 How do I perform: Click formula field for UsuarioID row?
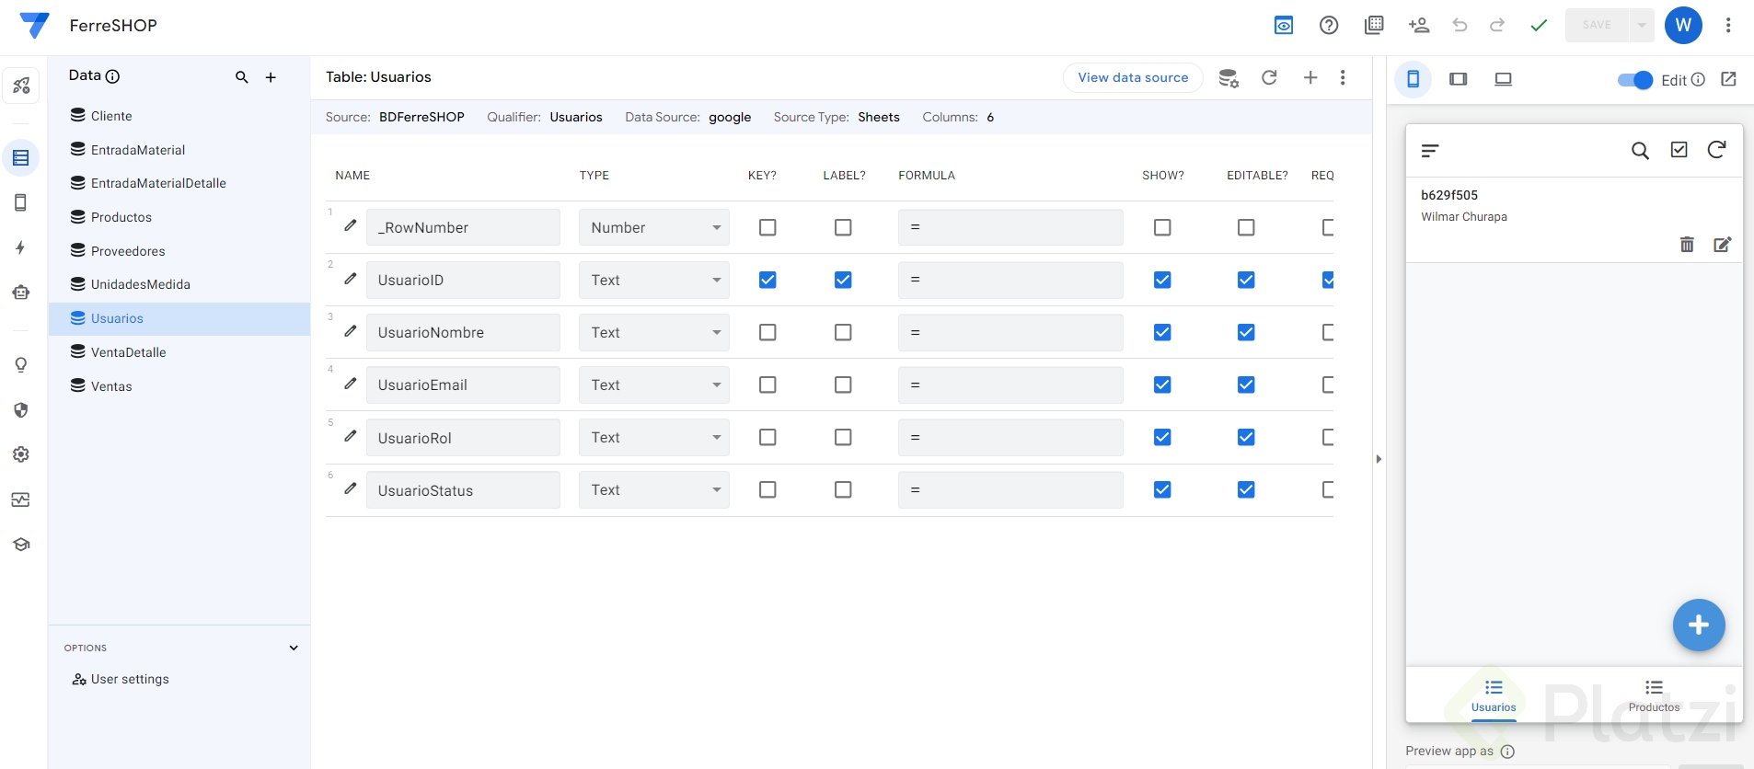[1010, 280]
